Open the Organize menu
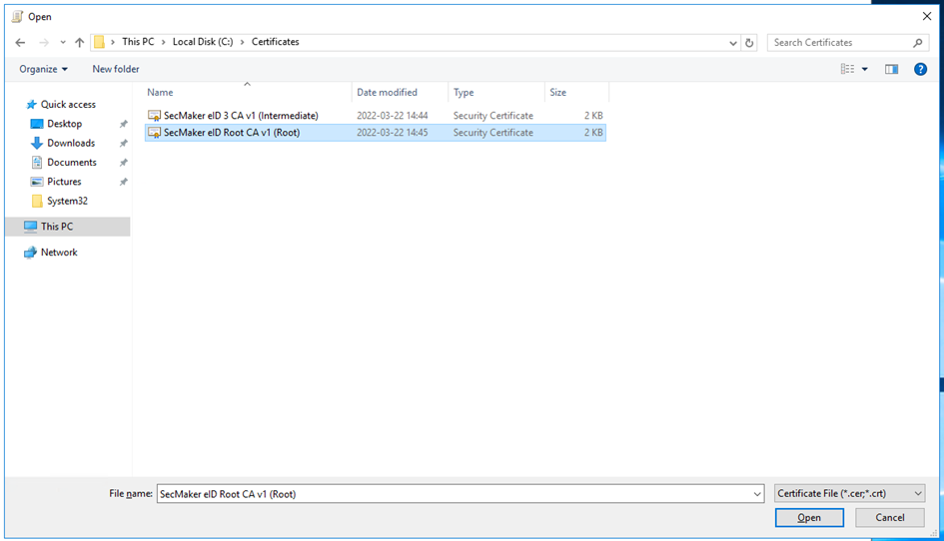The width and height of the screenshot is (944, 541). click(43, 69)
